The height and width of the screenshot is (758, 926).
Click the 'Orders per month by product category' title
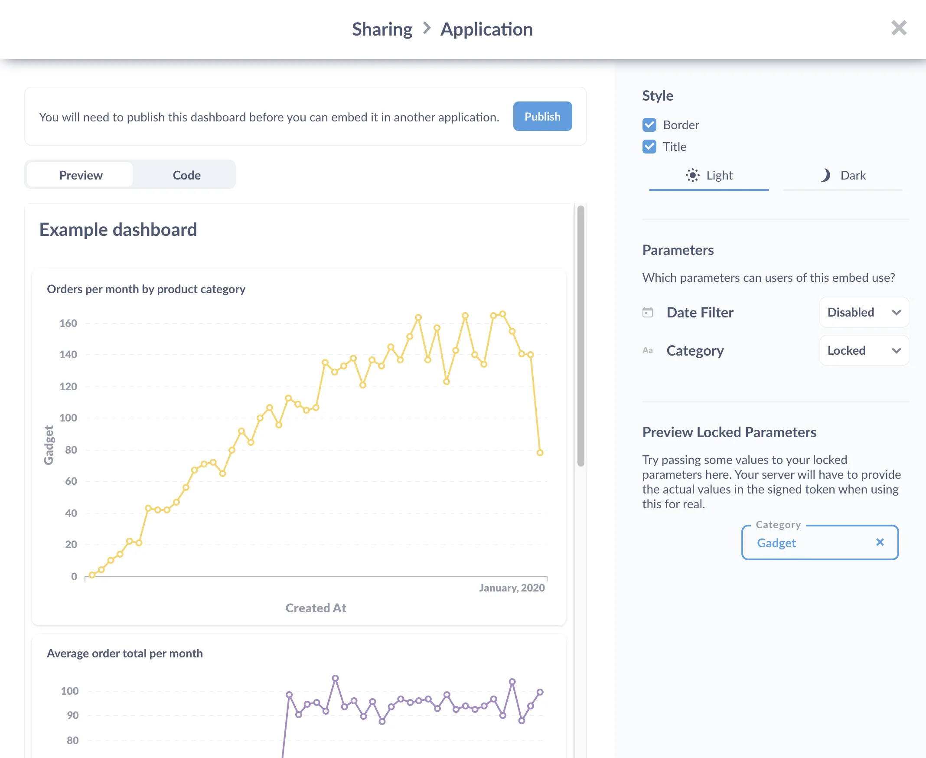pos(146,289)
